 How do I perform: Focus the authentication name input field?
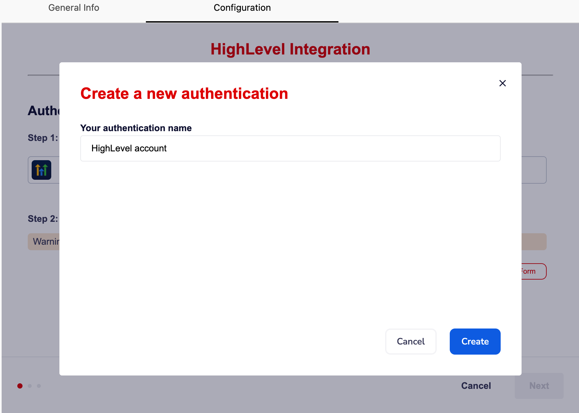point(290,148)
